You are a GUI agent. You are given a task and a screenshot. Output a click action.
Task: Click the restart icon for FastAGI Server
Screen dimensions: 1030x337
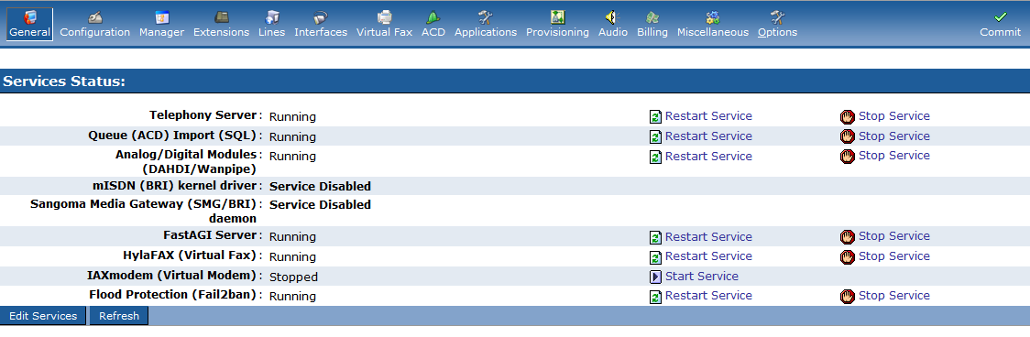[655, 237]
